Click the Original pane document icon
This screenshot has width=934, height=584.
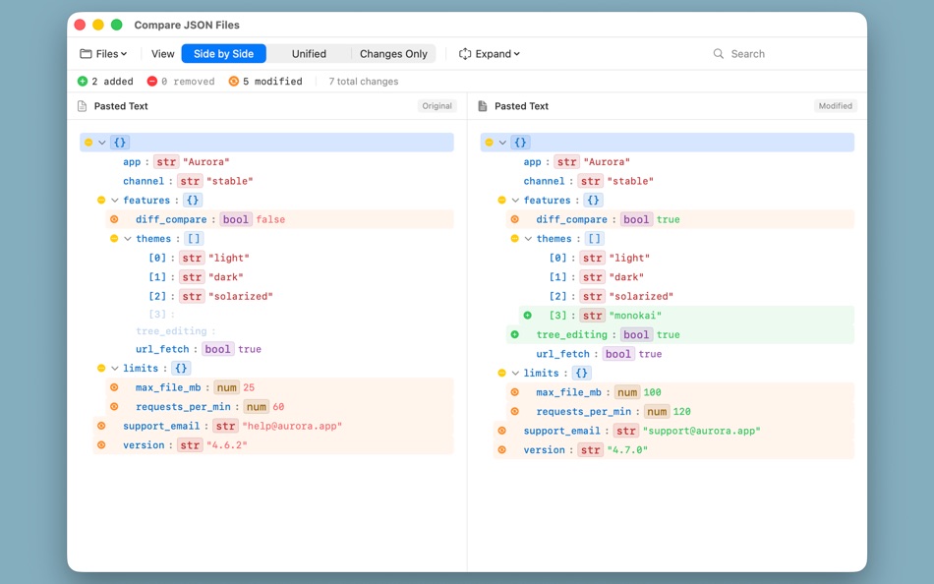pos(83,106)
